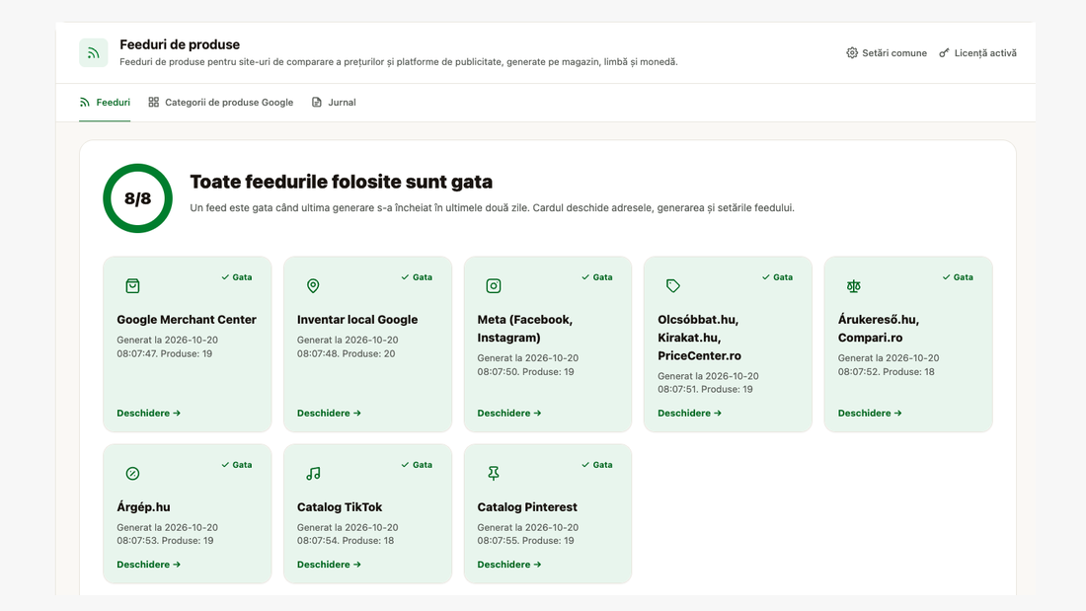Screen dimensions: 1086x611
Task: Click the gear icon for Setări comune
Action: (x=852, y=52)
